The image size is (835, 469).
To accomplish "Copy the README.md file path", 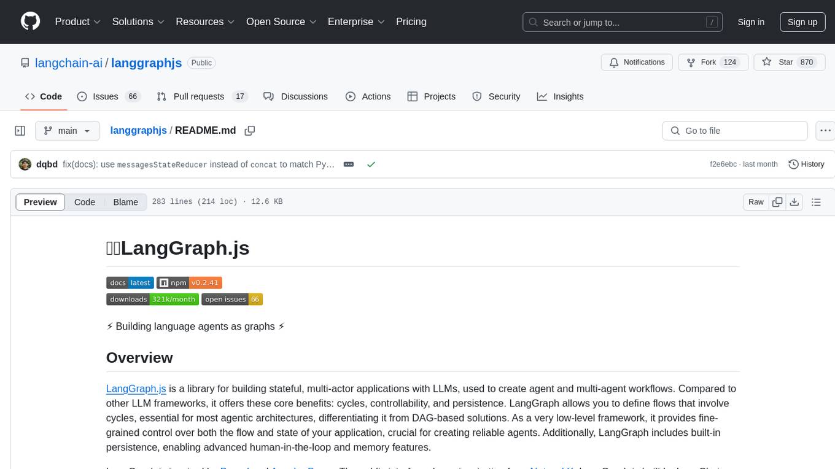I will tap(249, 131).
